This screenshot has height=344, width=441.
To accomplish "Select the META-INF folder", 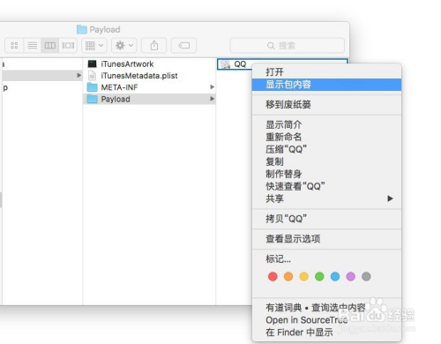I will 149,87.
